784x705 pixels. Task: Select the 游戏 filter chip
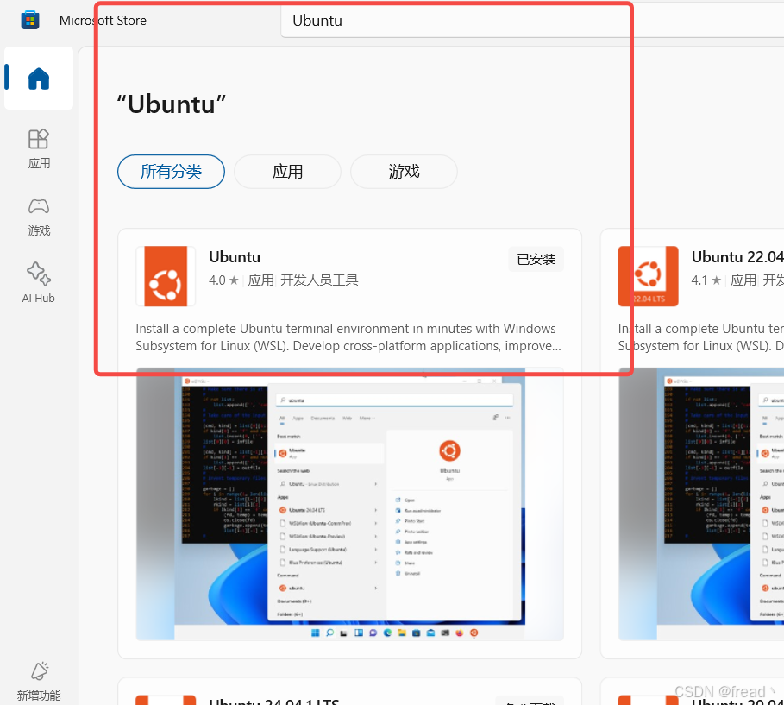[404, 172]
